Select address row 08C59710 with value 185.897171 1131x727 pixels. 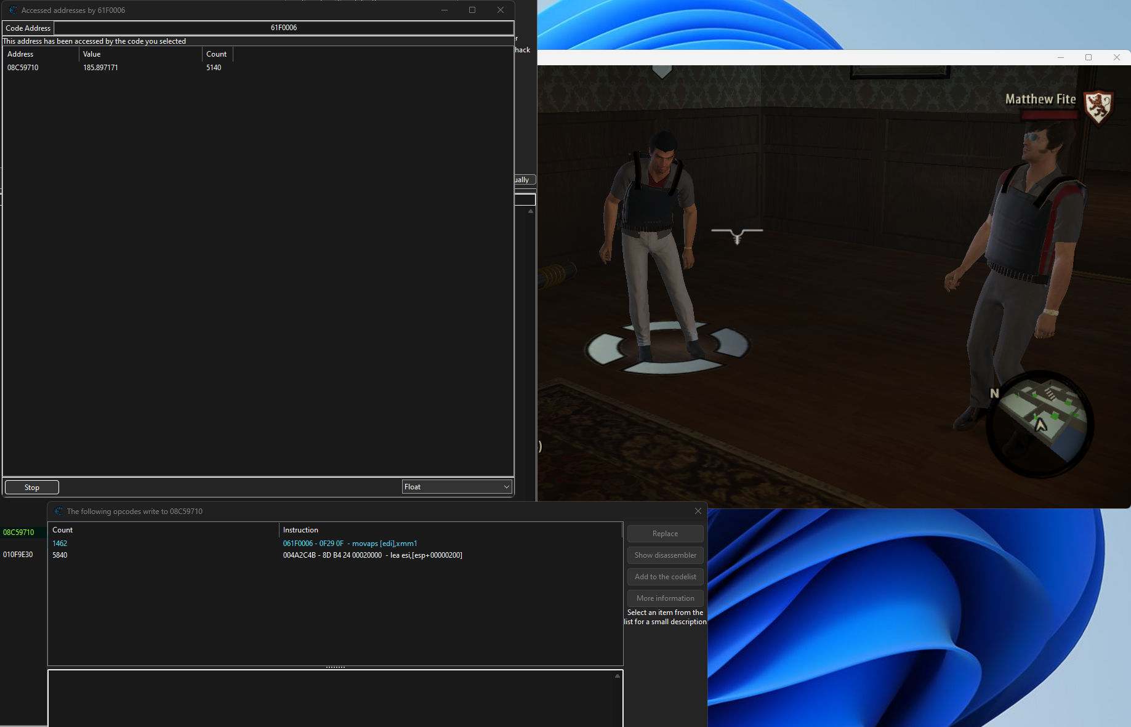(100, 68)
